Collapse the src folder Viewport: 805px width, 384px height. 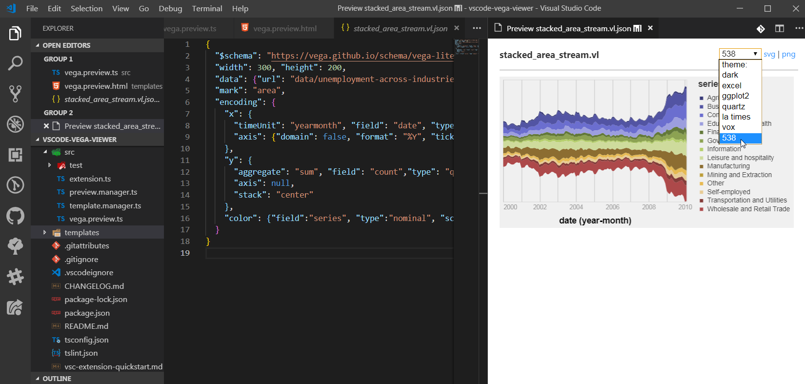click(45, 152)
